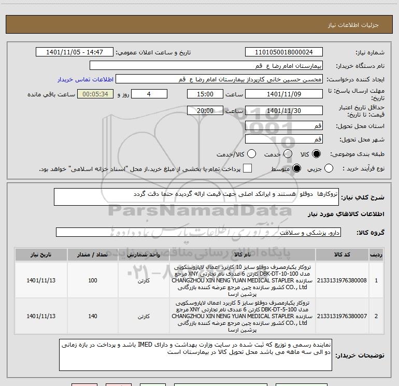Viewport: 399px width, 386px height.
Task: Click delivery province field قم
Action: tap(284, 126)
